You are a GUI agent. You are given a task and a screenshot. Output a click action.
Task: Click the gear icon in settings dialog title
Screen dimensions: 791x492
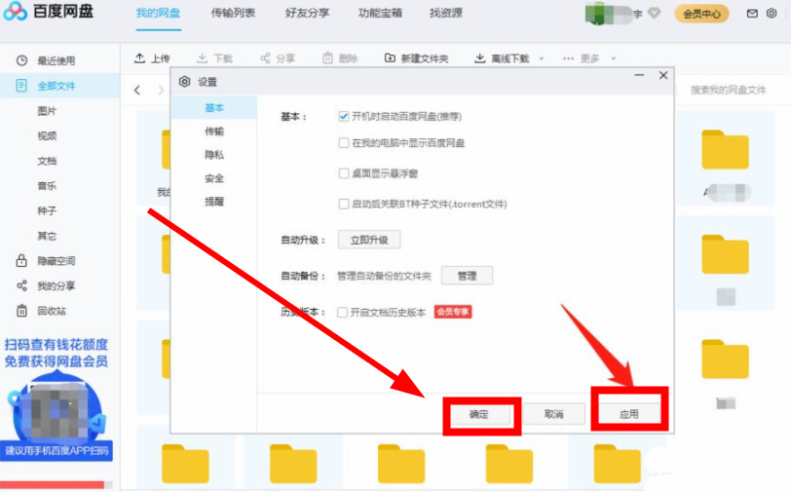tap(185, 82)
